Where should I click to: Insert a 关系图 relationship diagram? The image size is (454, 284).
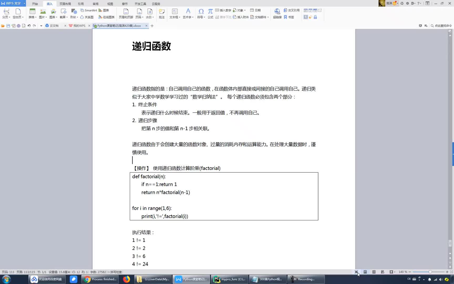tap(87, 17)
